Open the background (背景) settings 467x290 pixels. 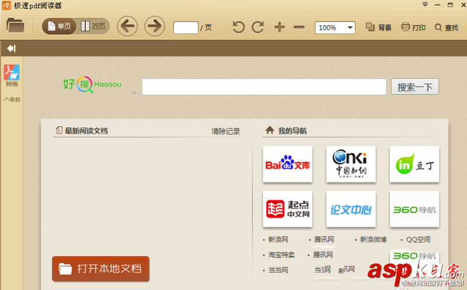tap(378, 27)
